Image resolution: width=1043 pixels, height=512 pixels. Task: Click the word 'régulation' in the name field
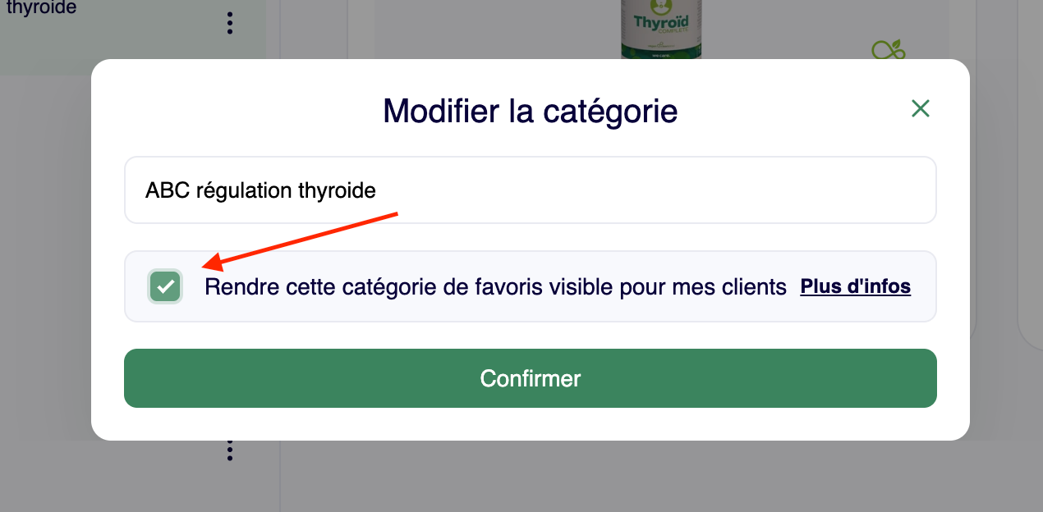point(244,190)
